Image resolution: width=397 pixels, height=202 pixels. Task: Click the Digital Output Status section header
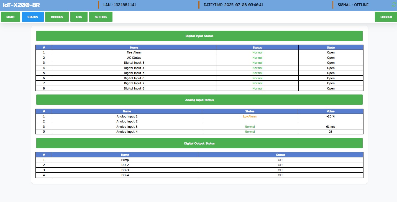199,143
